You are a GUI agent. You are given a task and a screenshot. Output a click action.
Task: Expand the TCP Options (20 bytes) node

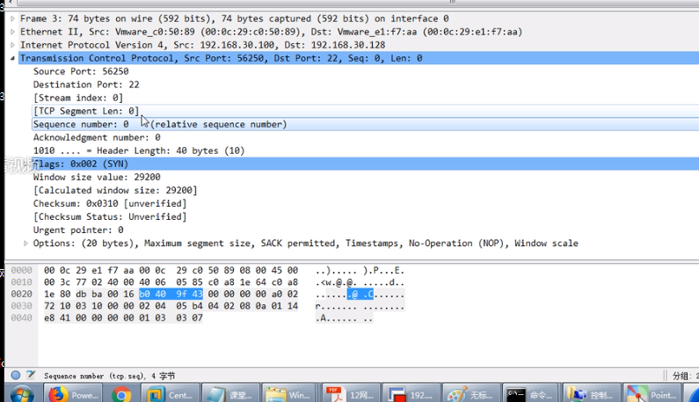25,243
